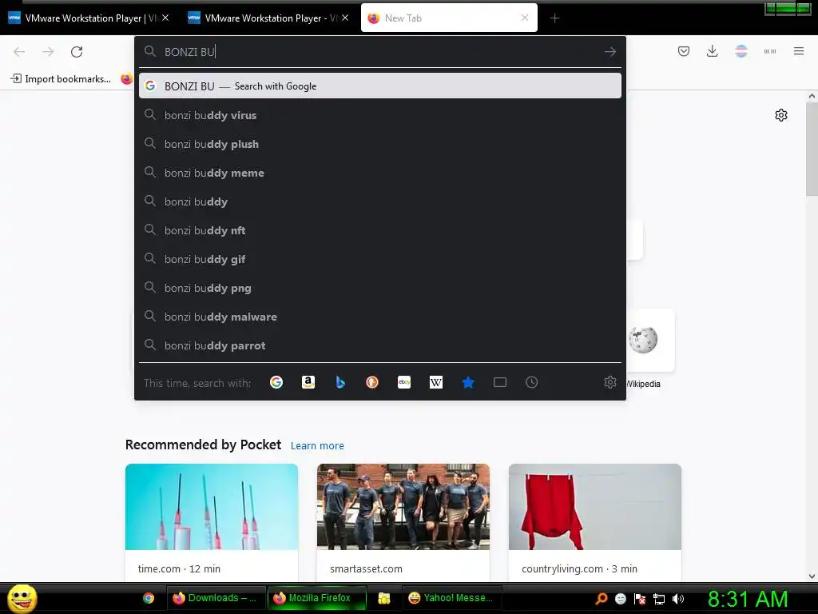Search this time with Wikipedia icon
Image resolution: width=818 pixels, height=614 pixels.
(436, 382)
